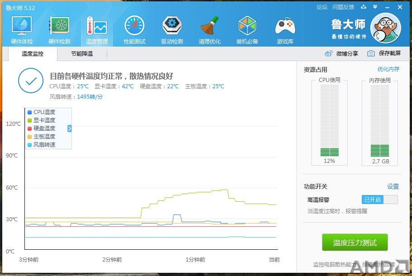Screen dimensions: 412x276
Task: Switch to the 节能降温 tab
Action: pos(82,54)
